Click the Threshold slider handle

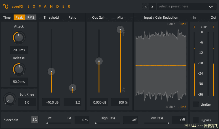51,72
